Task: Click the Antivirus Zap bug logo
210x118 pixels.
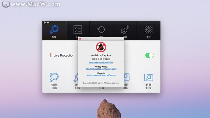Action: coord(101,47)
